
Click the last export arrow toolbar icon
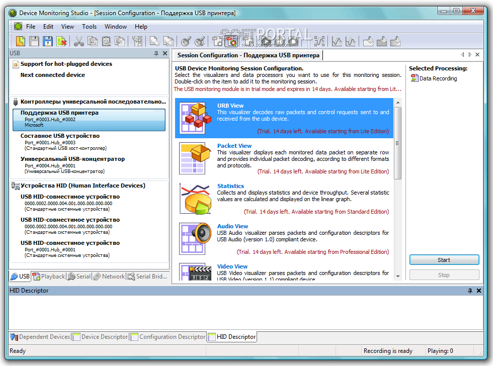(x=395, y=41)
